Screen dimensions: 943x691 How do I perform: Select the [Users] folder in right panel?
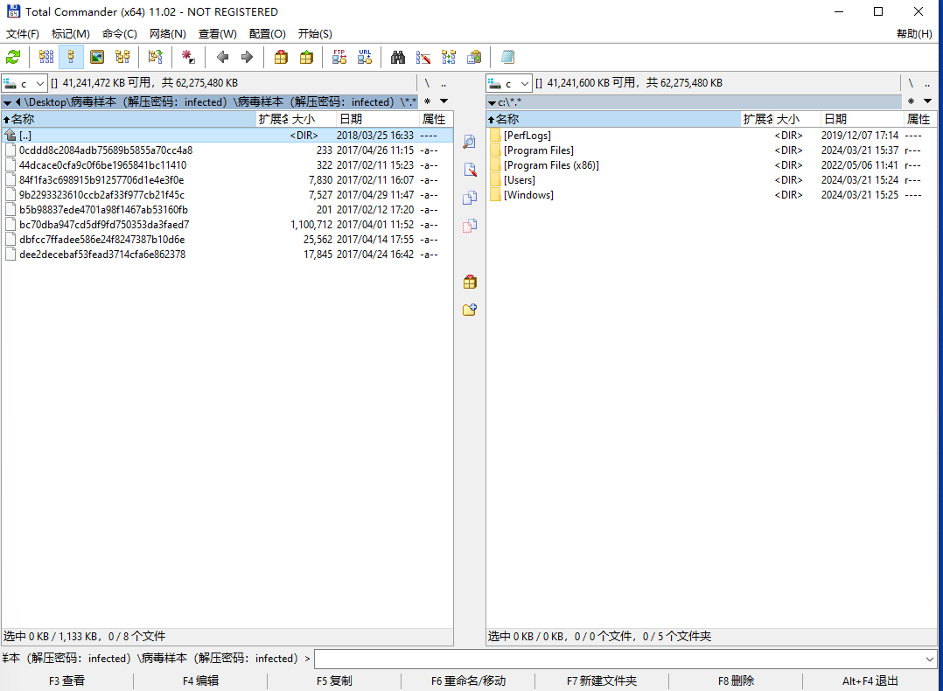pos(711,180)
